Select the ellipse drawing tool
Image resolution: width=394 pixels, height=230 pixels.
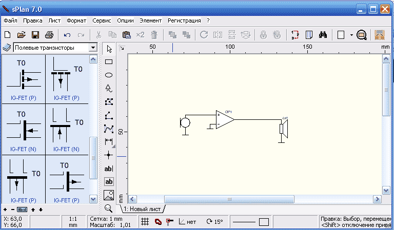click(x=109, y=75)
